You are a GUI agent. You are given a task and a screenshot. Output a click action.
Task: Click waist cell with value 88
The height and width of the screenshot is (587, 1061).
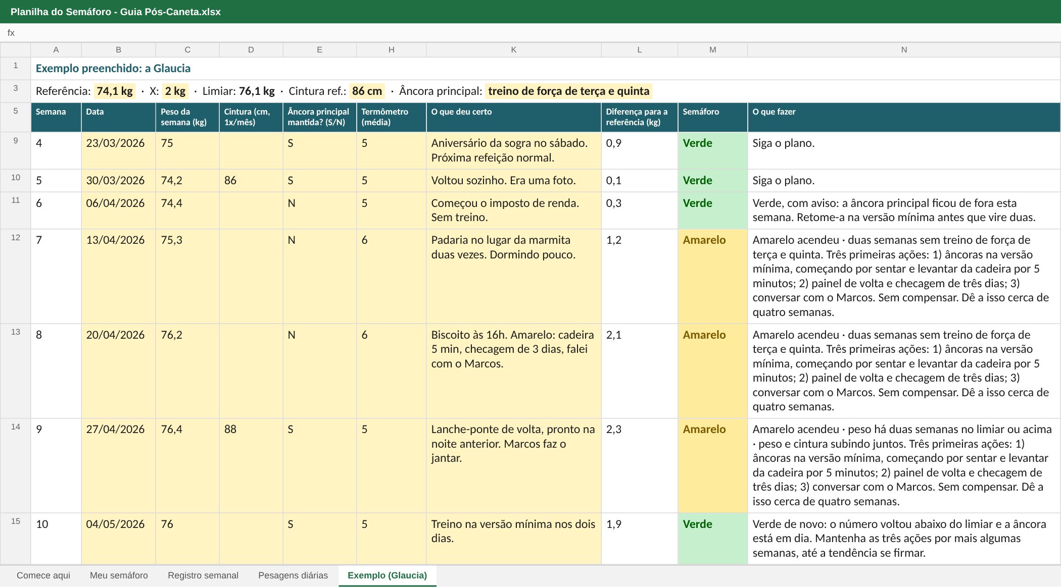(251, 466)
